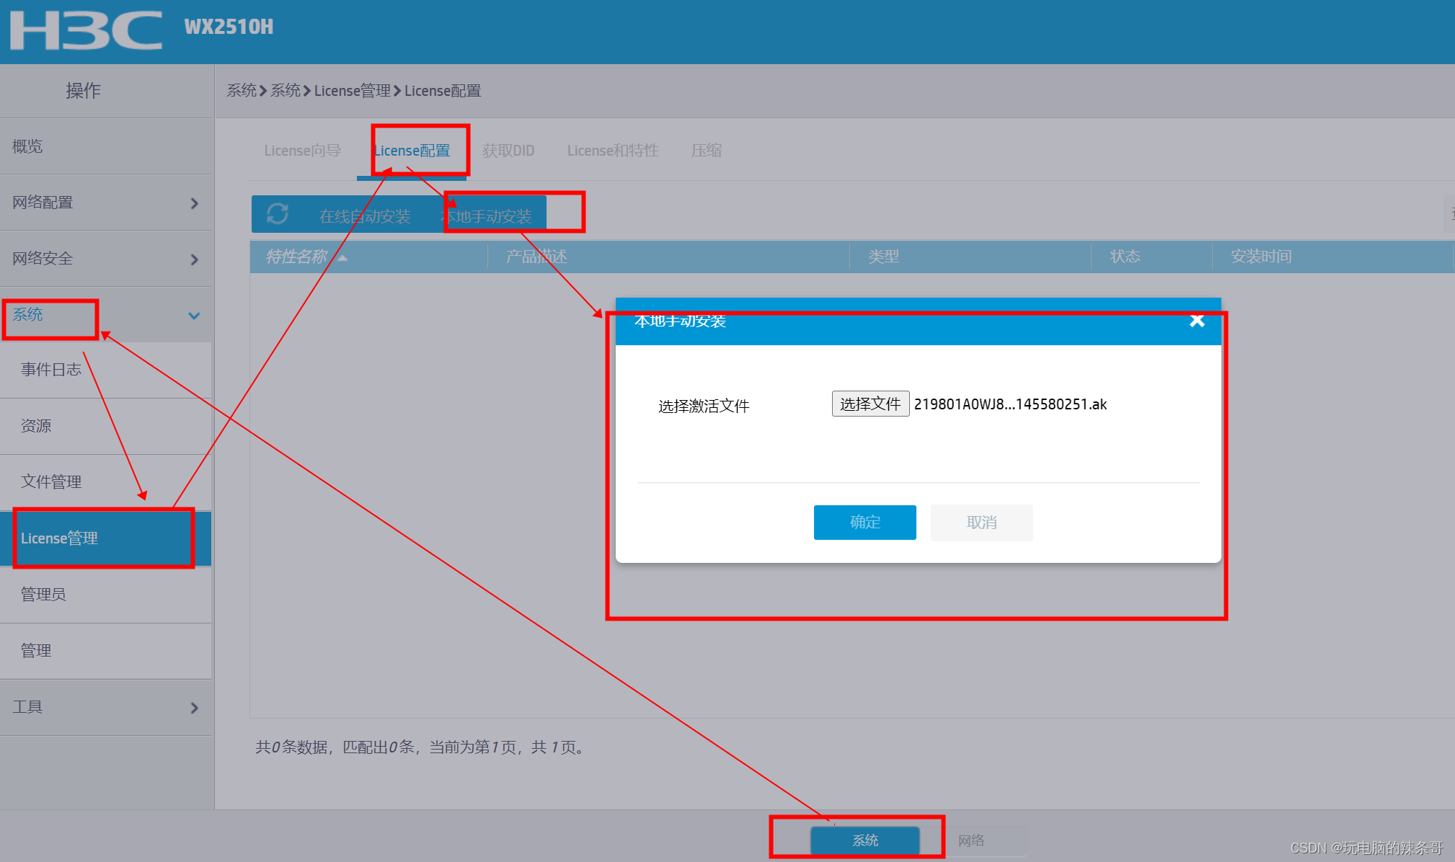This screenshot has height=862, width=1455.
Task: Select 网络 view at bottom
Action: point(971,840)
